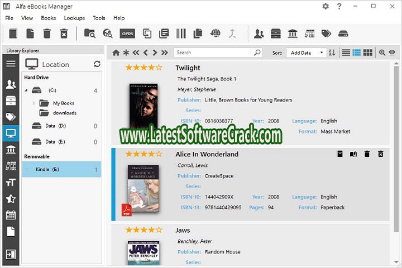
Task: Click the drawer cabinet toolbar icon
Action: point(276,33)
